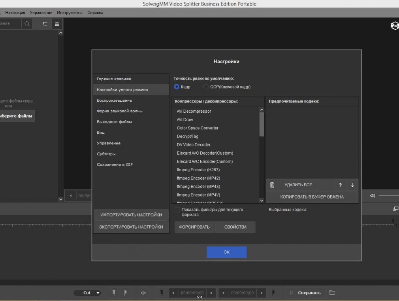Click ИМПОРТИРОВАТЬ НАСТРОЙКИ button
The height and width of the screenshot is (301, 399).
click(131, 215)
